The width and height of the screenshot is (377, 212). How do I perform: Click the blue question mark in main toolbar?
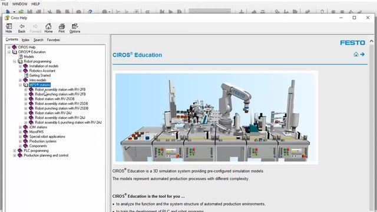[x=90, y=12]
